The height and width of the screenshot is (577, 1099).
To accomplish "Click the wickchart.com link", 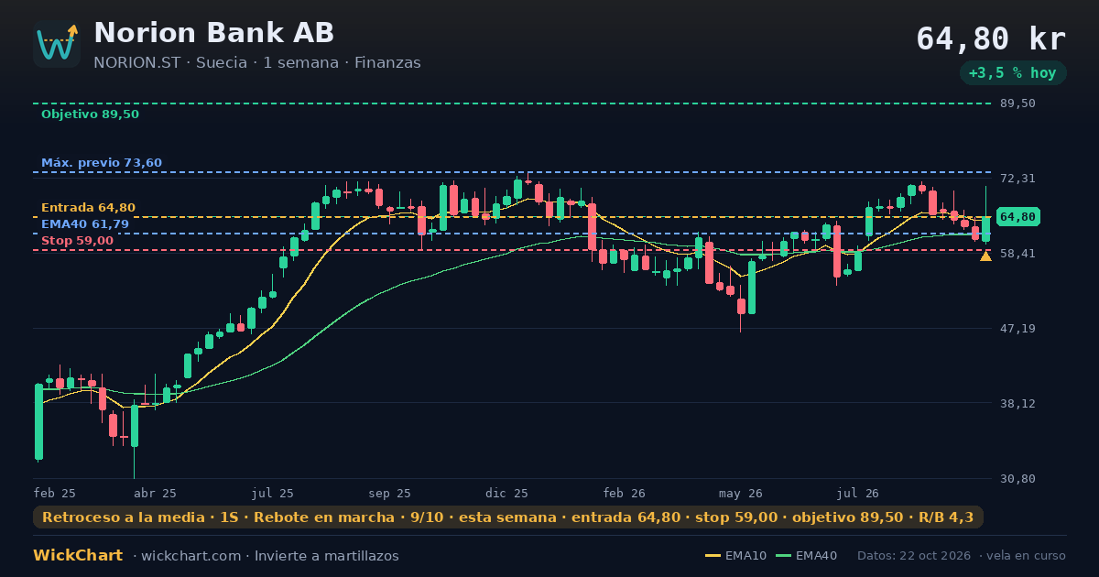I will (x=191, y=556).
